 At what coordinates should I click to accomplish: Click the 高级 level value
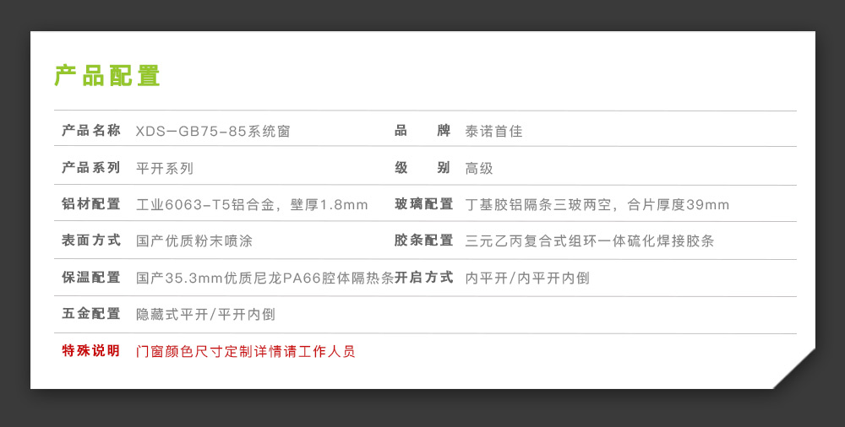(479, 169)
